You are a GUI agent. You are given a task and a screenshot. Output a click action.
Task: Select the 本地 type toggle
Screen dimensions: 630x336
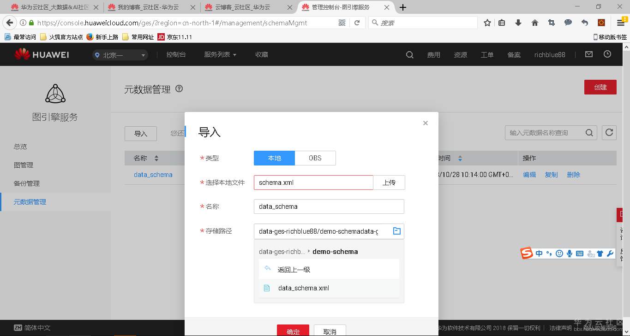pyautogui.click(x=274, y=158)
